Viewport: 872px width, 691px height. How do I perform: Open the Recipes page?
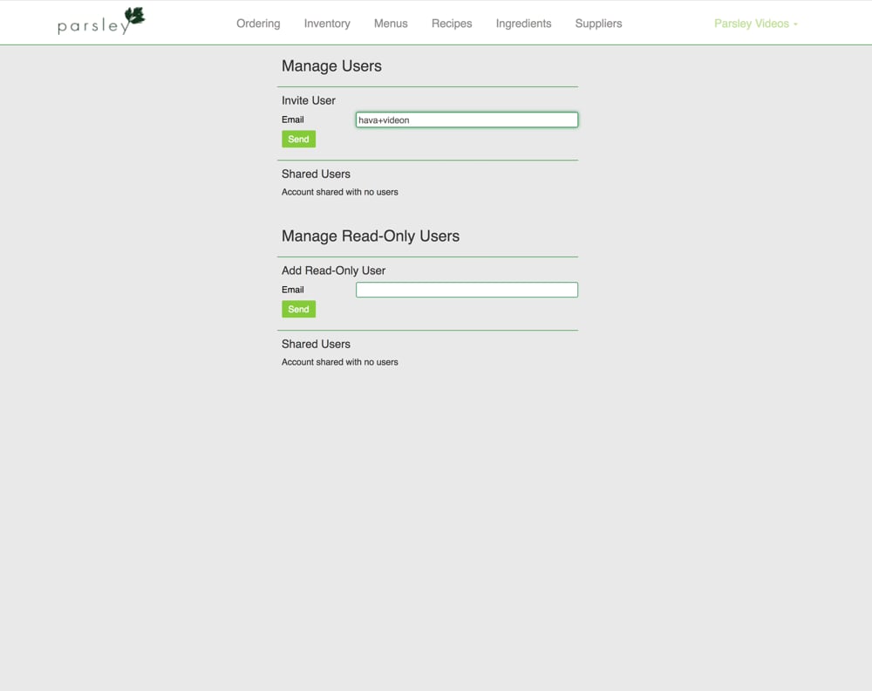(451, 24)
